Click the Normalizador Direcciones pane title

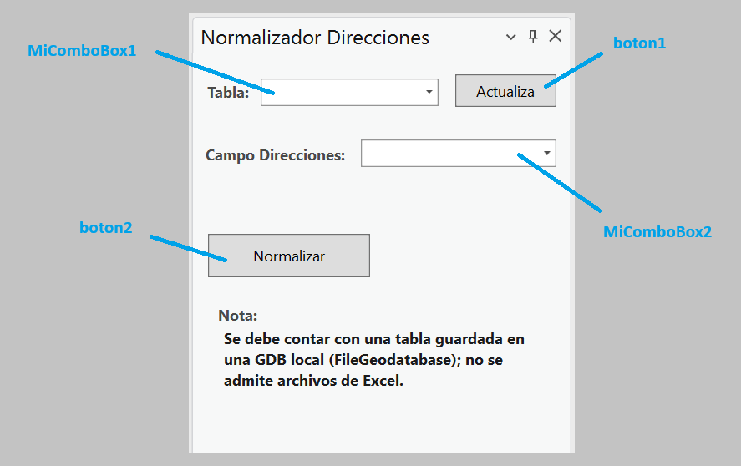click(315, 38)
